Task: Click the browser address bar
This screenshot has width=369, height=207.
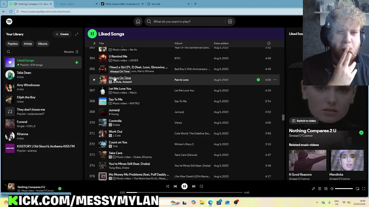Action: point(159,11)
